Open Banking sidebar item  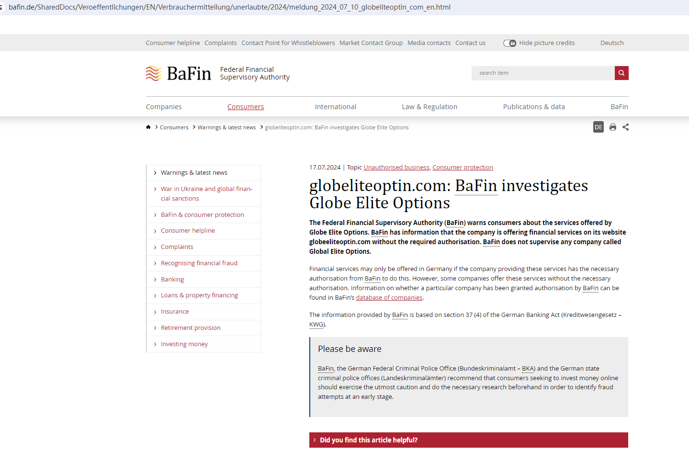203,280
